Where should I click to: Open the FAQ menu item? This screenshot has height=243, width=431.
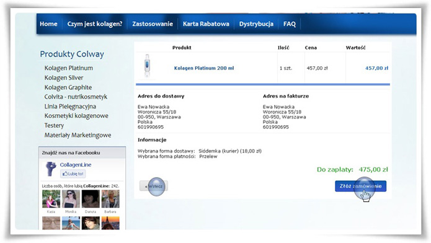pyautogui.click(x=290, y=24)
